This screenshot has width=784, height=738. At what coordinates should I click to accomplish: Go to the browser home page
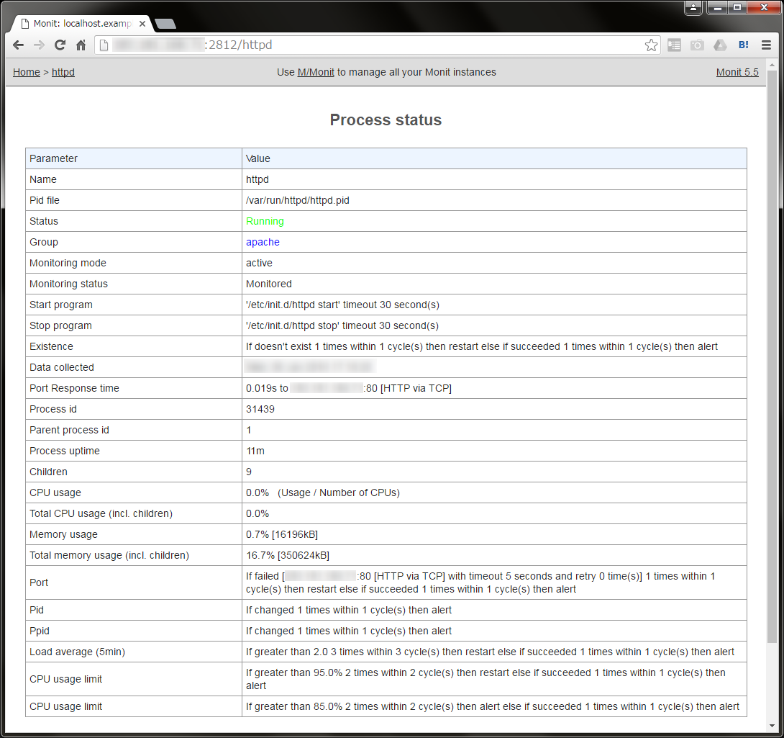point(81,45)
